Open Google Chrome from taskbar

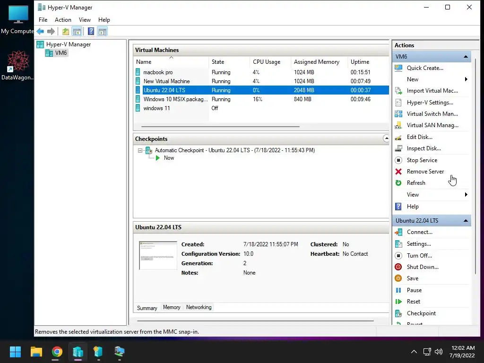pyautogui.click(x=57, y=352)
